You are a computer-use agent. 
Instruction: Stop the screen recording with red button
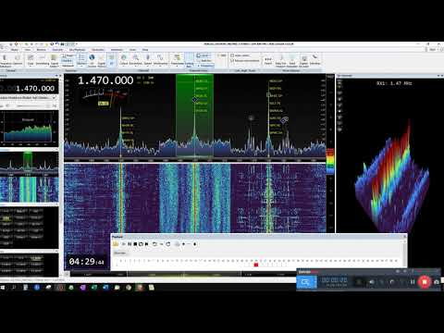[425, 282]
